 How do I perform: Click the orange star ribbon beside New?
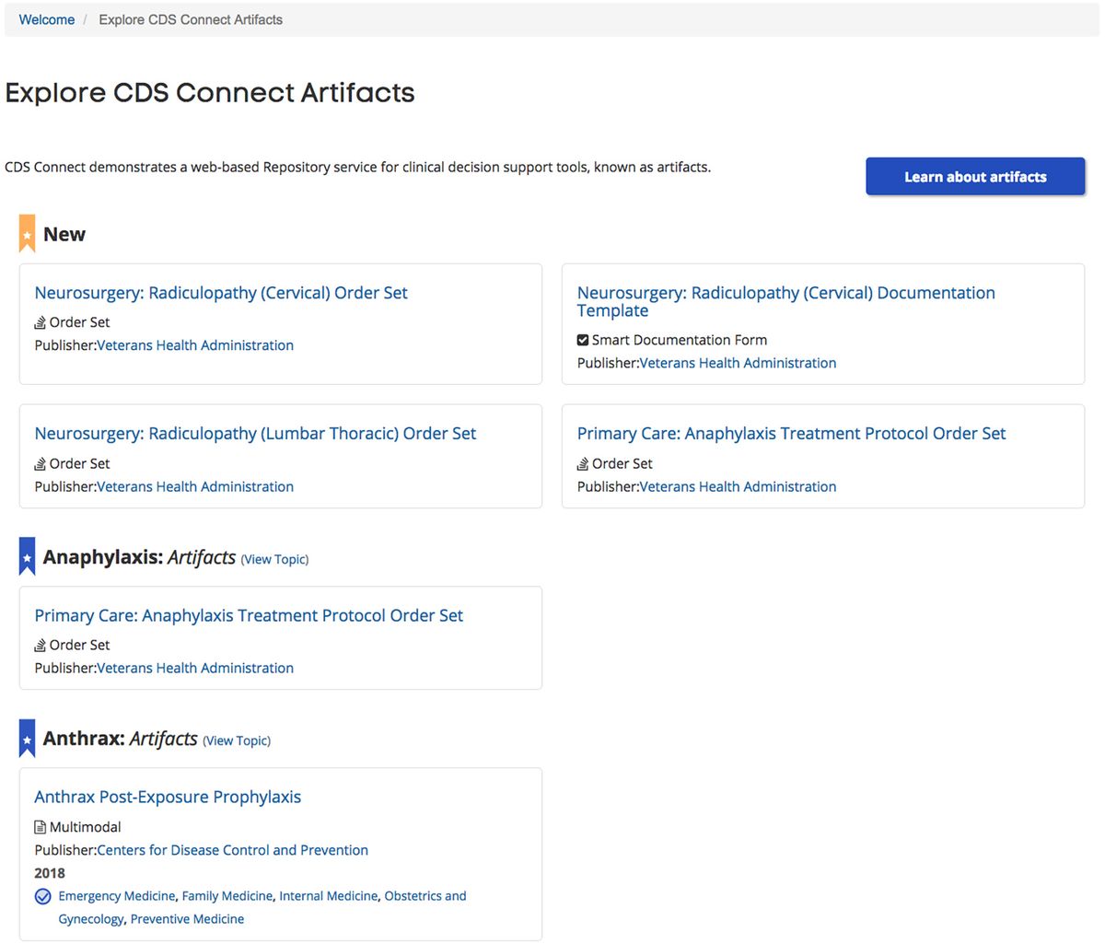pyautogui.click(x=26, y=233)
